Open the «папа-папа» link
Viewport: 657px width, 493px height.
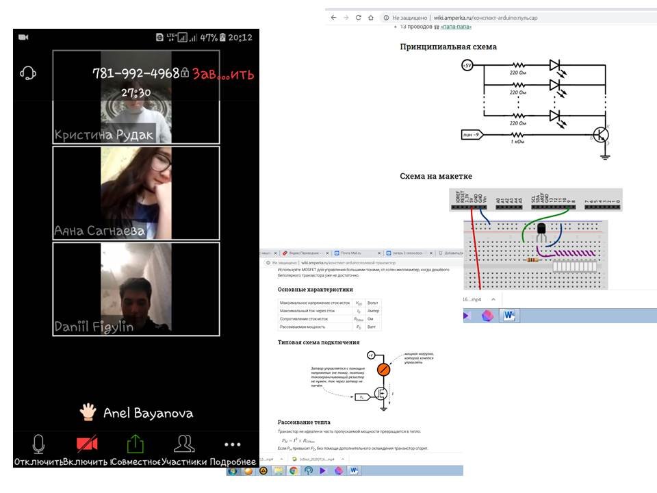pos(456,27)
